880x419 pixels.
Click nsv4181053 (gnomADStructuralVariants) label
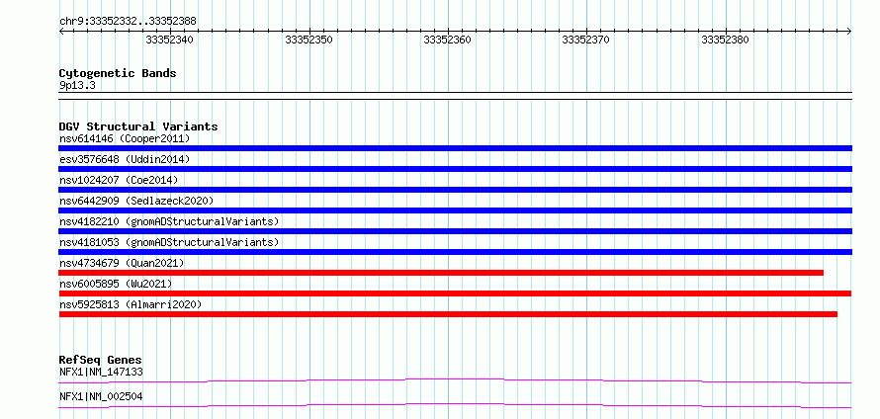(x=169, y=242)
